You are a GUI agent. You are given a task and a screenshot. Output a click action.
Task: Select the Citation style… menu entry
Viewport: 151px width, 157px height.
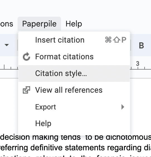pos(74,73)
